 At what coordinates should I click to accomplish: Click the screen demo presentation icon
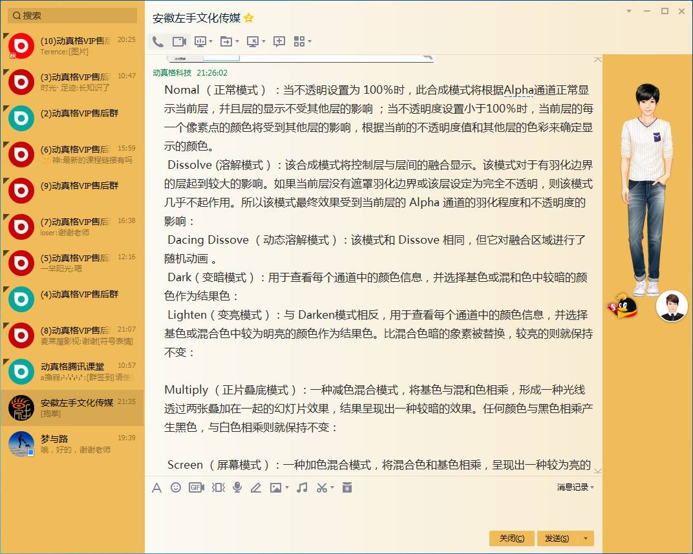200,41
